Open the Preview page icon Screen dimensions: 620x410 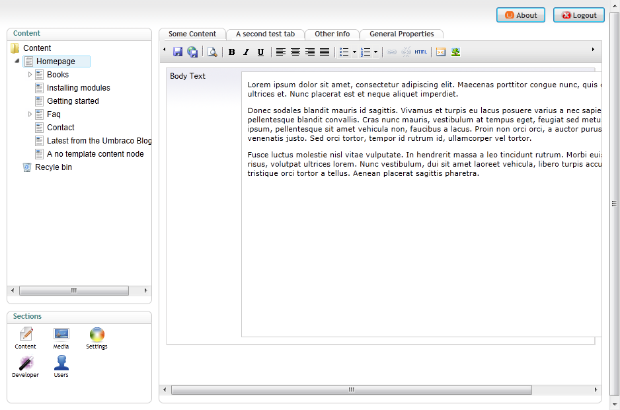[x=212, y=52]
